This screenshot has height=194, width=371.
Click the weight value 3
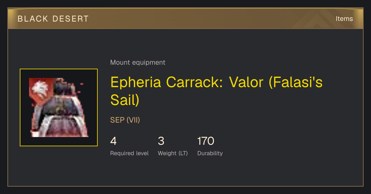point(161,141)
